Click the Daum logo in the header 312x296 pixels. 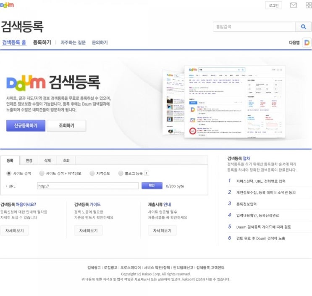[x=7, y=5]
